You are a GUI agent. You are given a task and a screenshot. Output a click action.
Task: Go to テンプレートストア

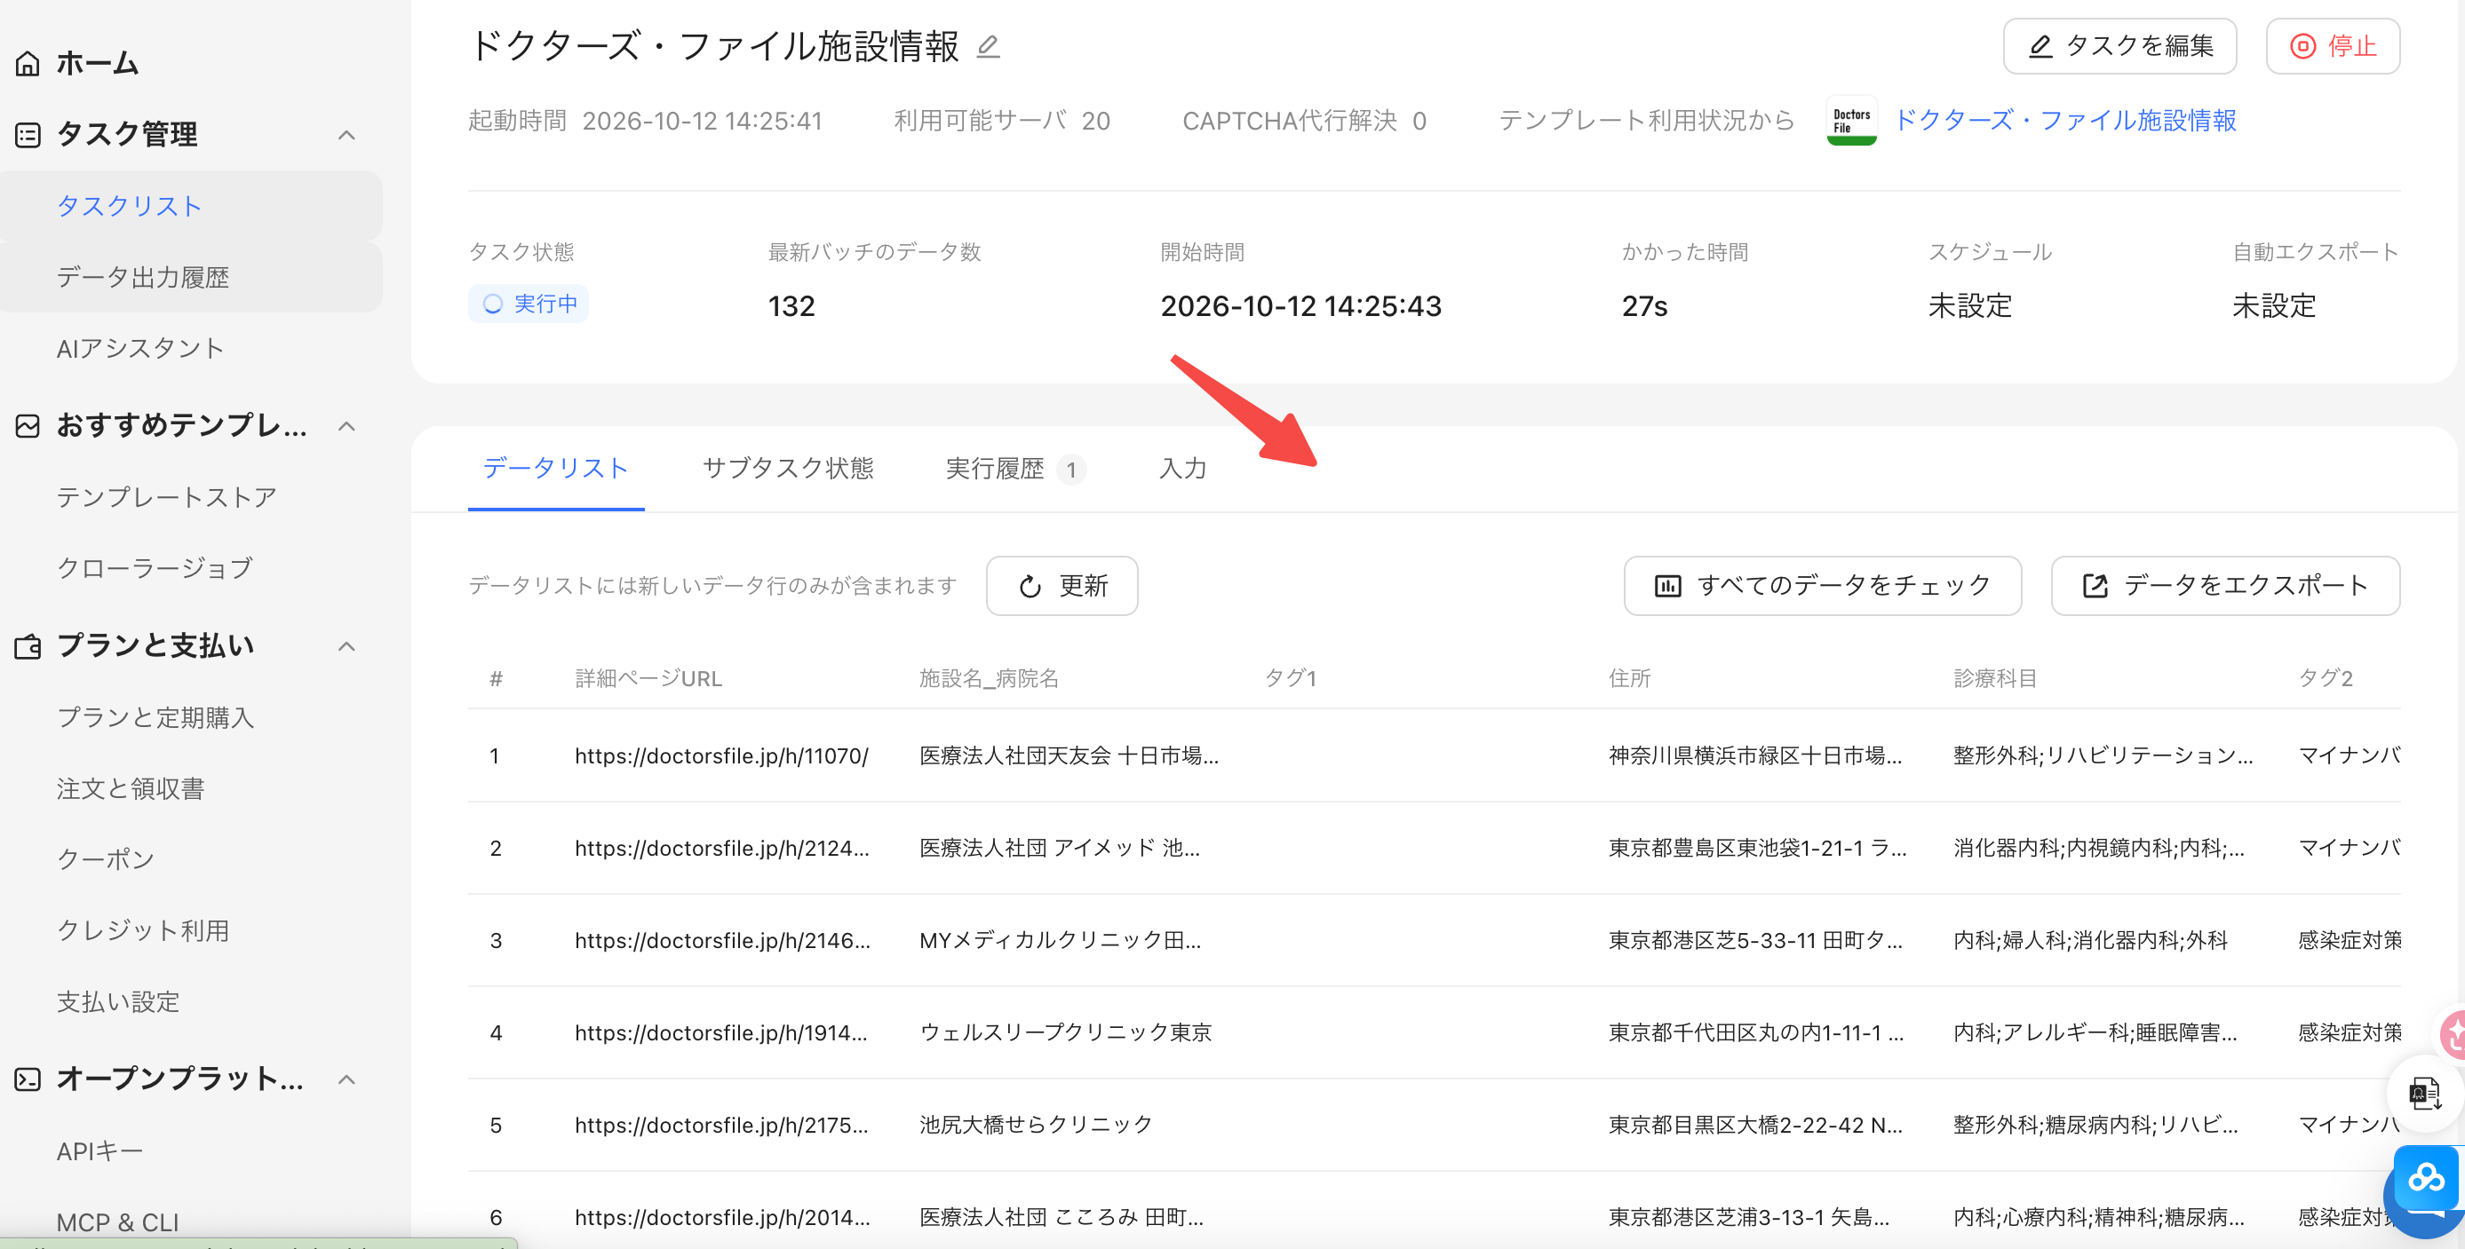[x=166, y=497]
